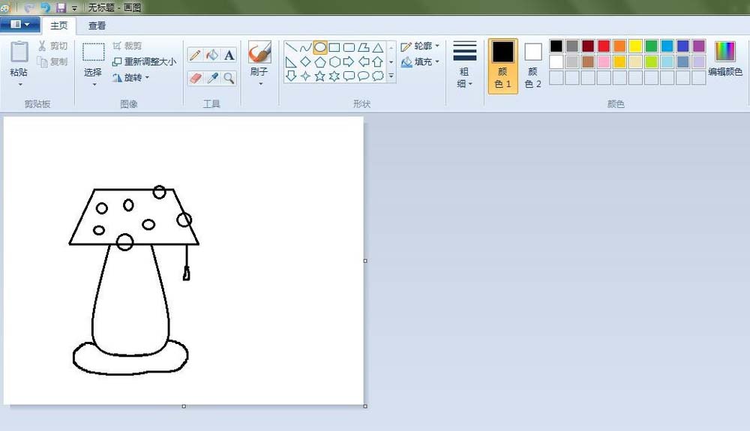The height and width of the screenshot is (431, 750).
Task: Pick the Hexagon shape
Action: [x=334, y=61]
